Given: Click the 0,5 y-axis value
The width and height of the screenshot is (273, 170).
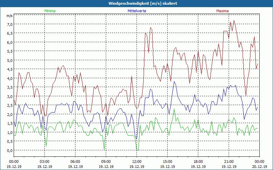Looking at the screenshot, I should [x=10, y=141].
